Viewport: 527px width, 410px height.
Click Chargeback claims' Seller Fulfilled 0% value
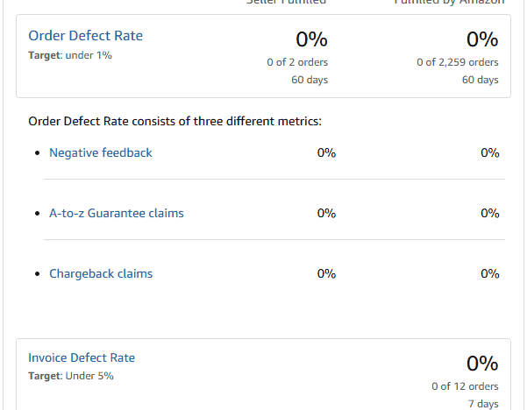(326, 273)
